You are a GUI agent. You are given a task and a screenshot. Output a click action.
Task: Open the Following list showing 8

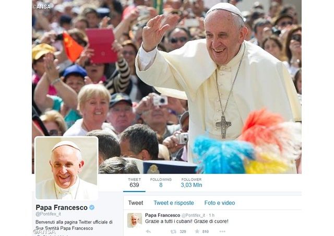pos(161,183)
